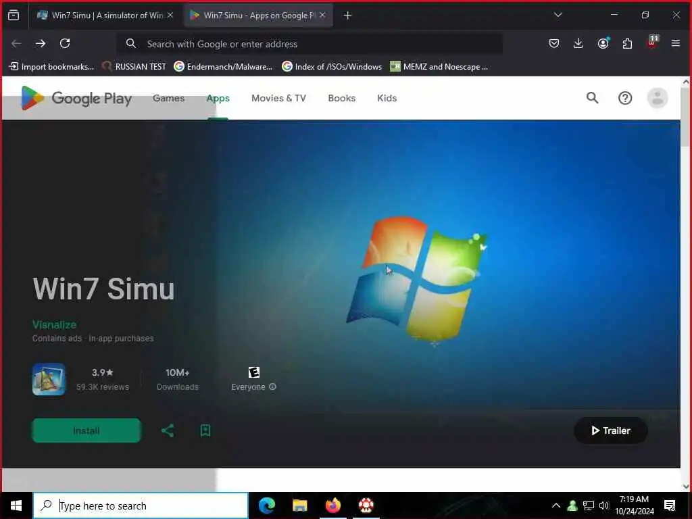Open MEMZ and Noescape bookmark
692x519 pixels.
point(439,67)
